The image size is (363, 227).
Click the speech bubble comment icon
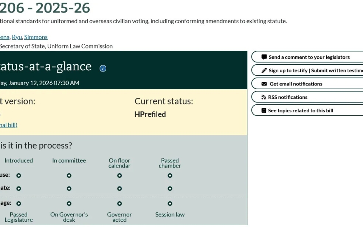[x=264, y=57]
